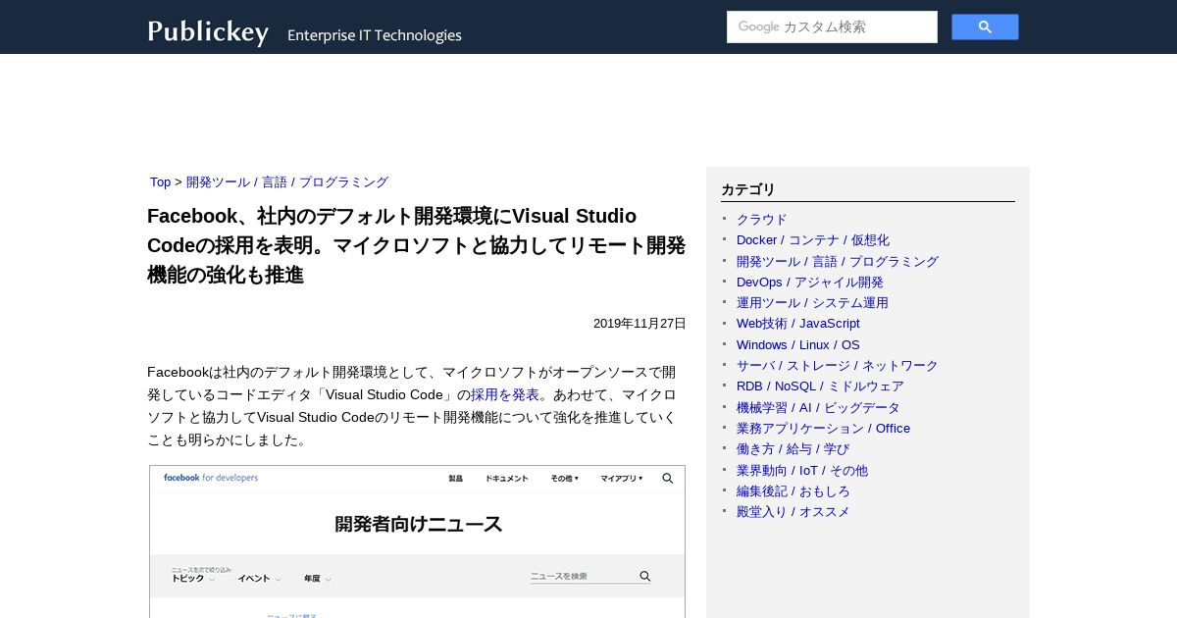The height and width of the screenshot is (618, 1177).
Task: Click the Publickey site logo
Action: (x=208, y=31)
